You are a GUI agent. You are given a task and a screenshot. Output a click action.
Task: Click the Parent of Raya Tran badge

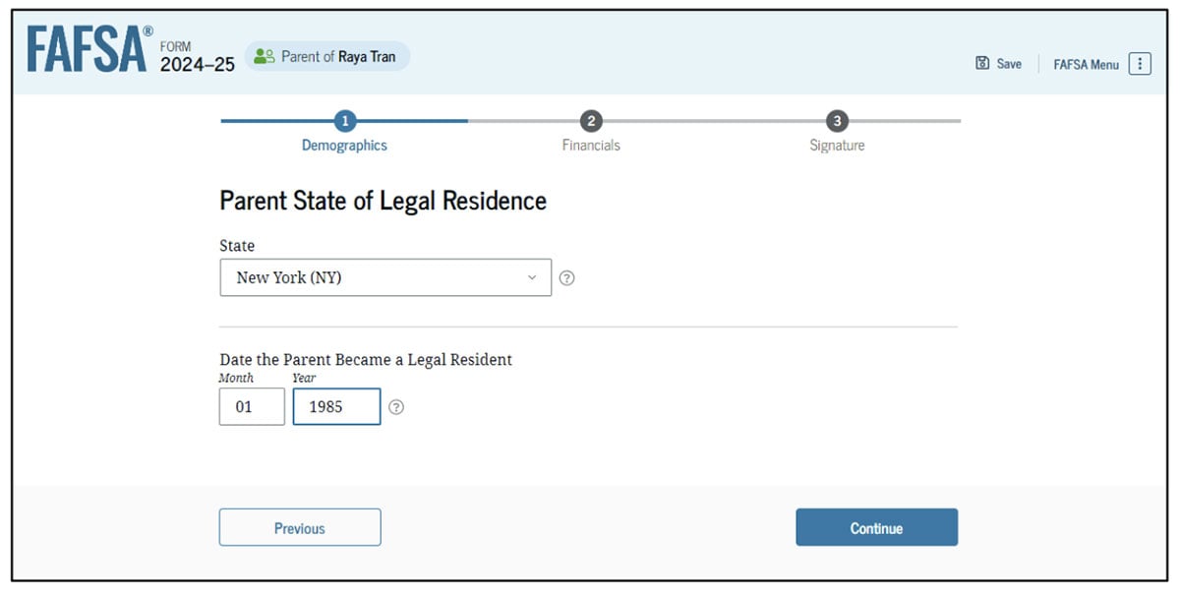pos(327,56)
